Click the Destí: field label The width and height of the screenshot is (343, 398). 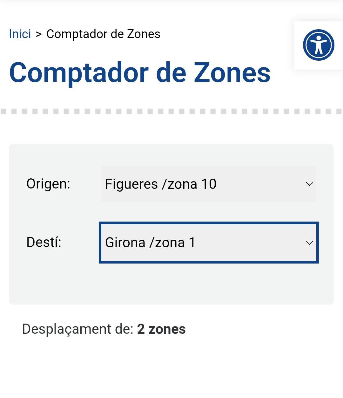pos(44,242)
